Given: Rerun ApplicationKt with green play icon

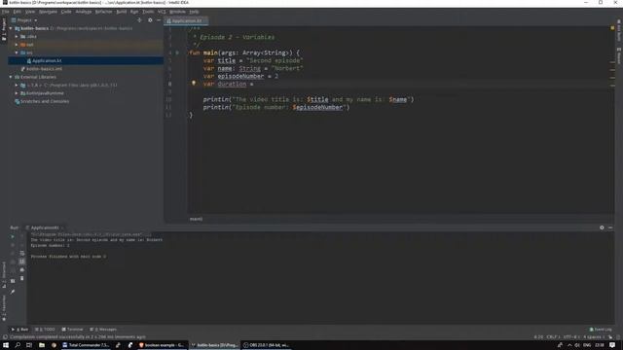Looking at the screenshot, I should 13,237.
